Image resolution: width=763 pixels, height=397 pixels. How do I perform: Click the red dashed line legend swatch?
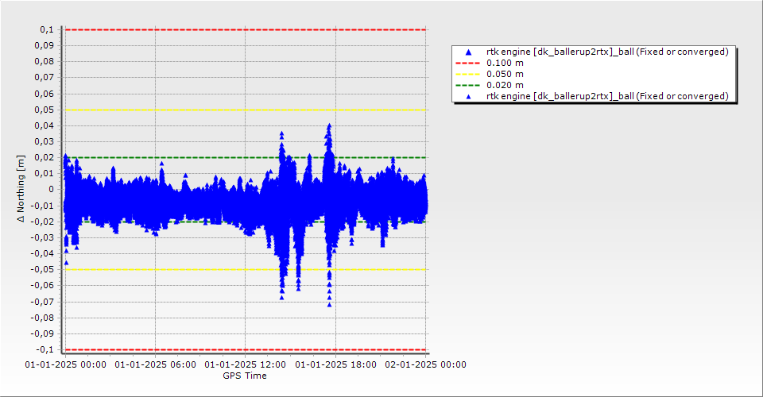tap(467, 64)
